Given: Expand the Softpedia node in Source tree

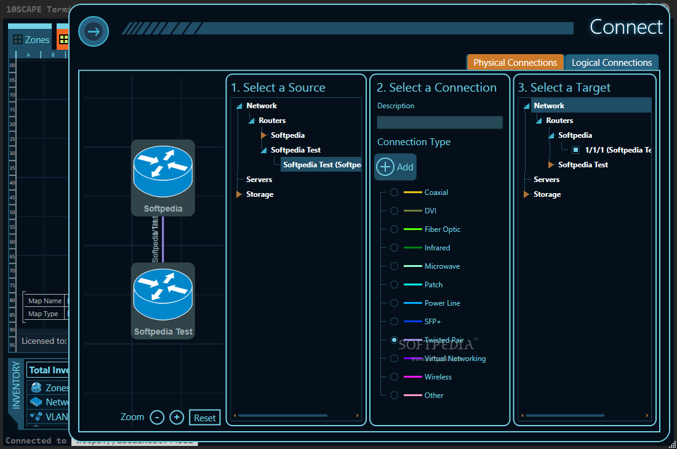Looking at the screenshot, I should tap(264, 135).
